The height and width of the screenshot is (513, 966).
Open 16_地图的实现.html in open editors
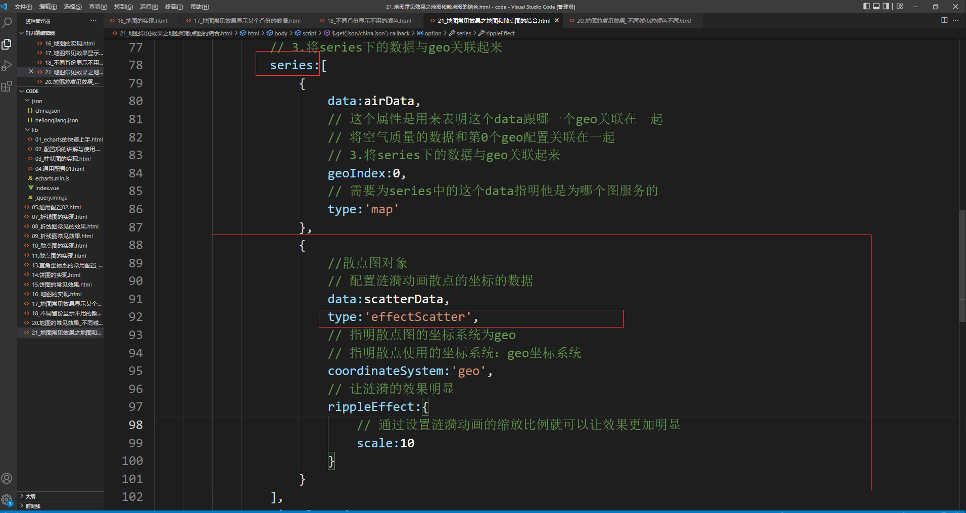(x=70, y=43)
